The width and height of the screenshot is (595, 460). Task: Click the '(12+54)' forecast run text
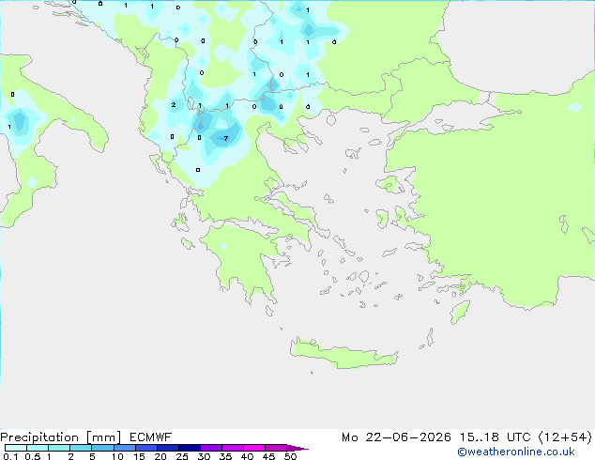click(x=565, y=437)
